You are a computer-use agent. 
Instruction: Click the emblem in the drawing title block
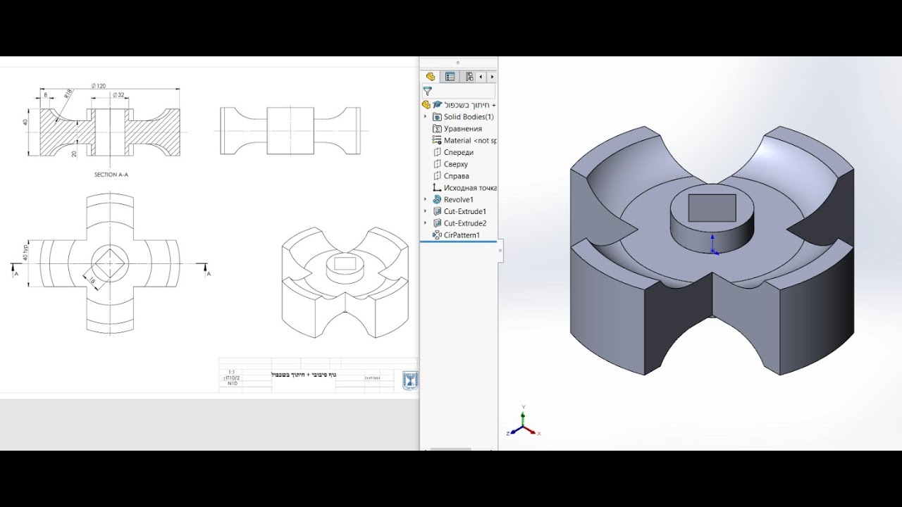coord(410,380)
